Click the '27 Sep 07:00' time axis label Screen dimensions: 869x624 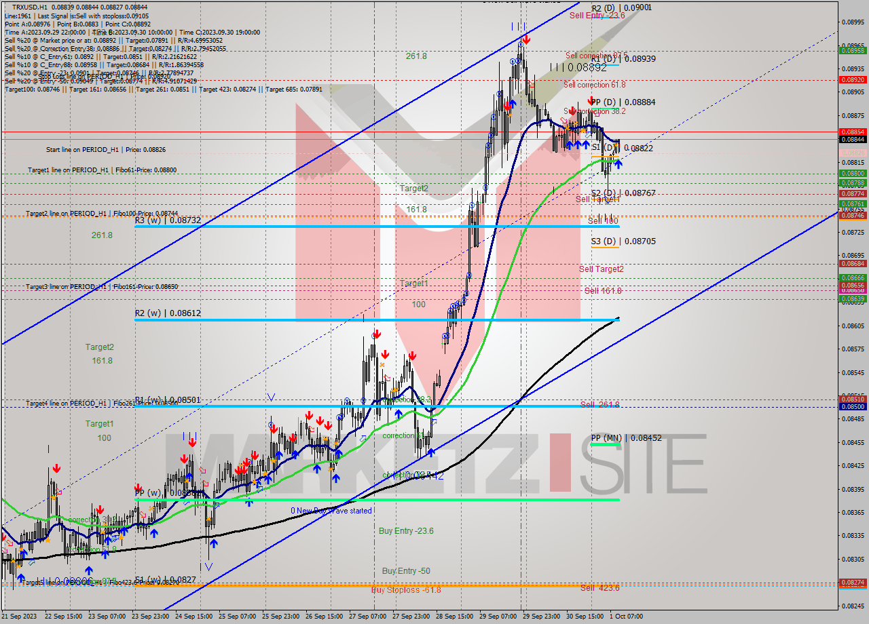[368, 617]
